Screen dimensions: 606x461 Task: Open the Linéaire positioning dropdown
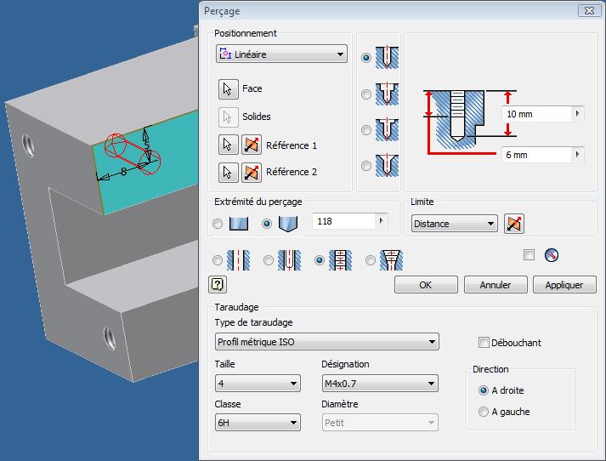281,54
